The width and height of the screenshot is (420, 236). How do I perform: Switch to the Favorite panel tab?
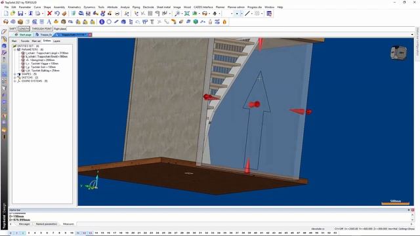pyautogui.click(x=25, y=41)
